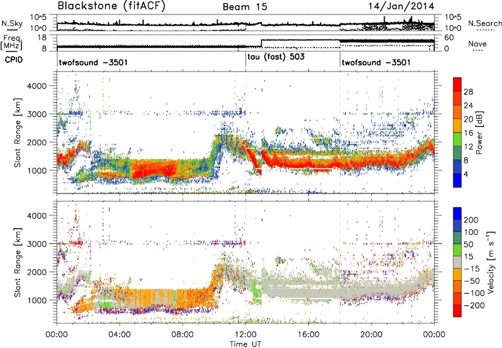Click '3000' on the Power panel axis
Image resolution: width=502 pixels, height=348 pixels.
click(37, 114)
